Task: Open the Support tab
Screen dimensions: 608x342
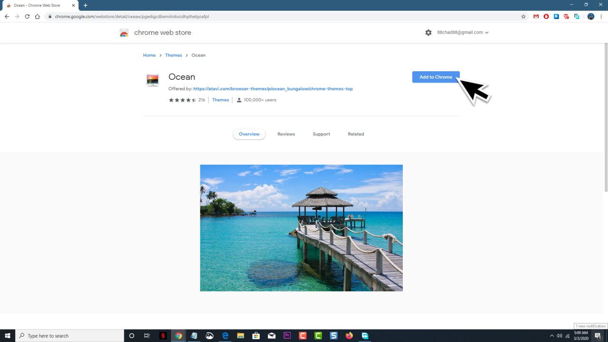Action: (x=321, y=134)
